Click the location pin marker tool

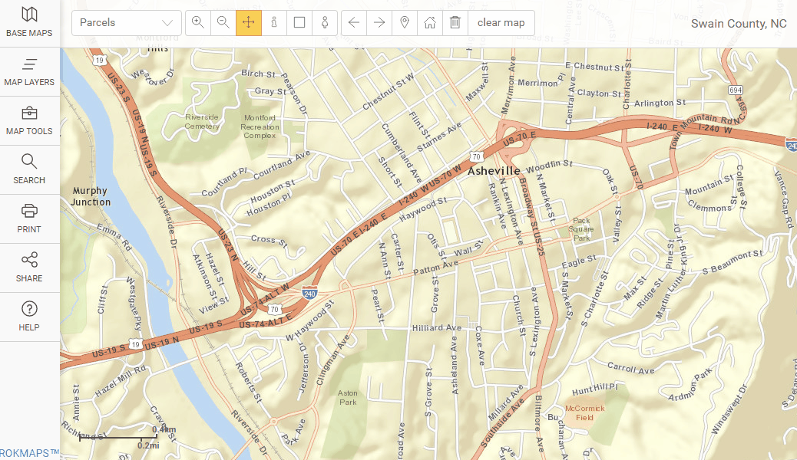click(x=405, y=22)
